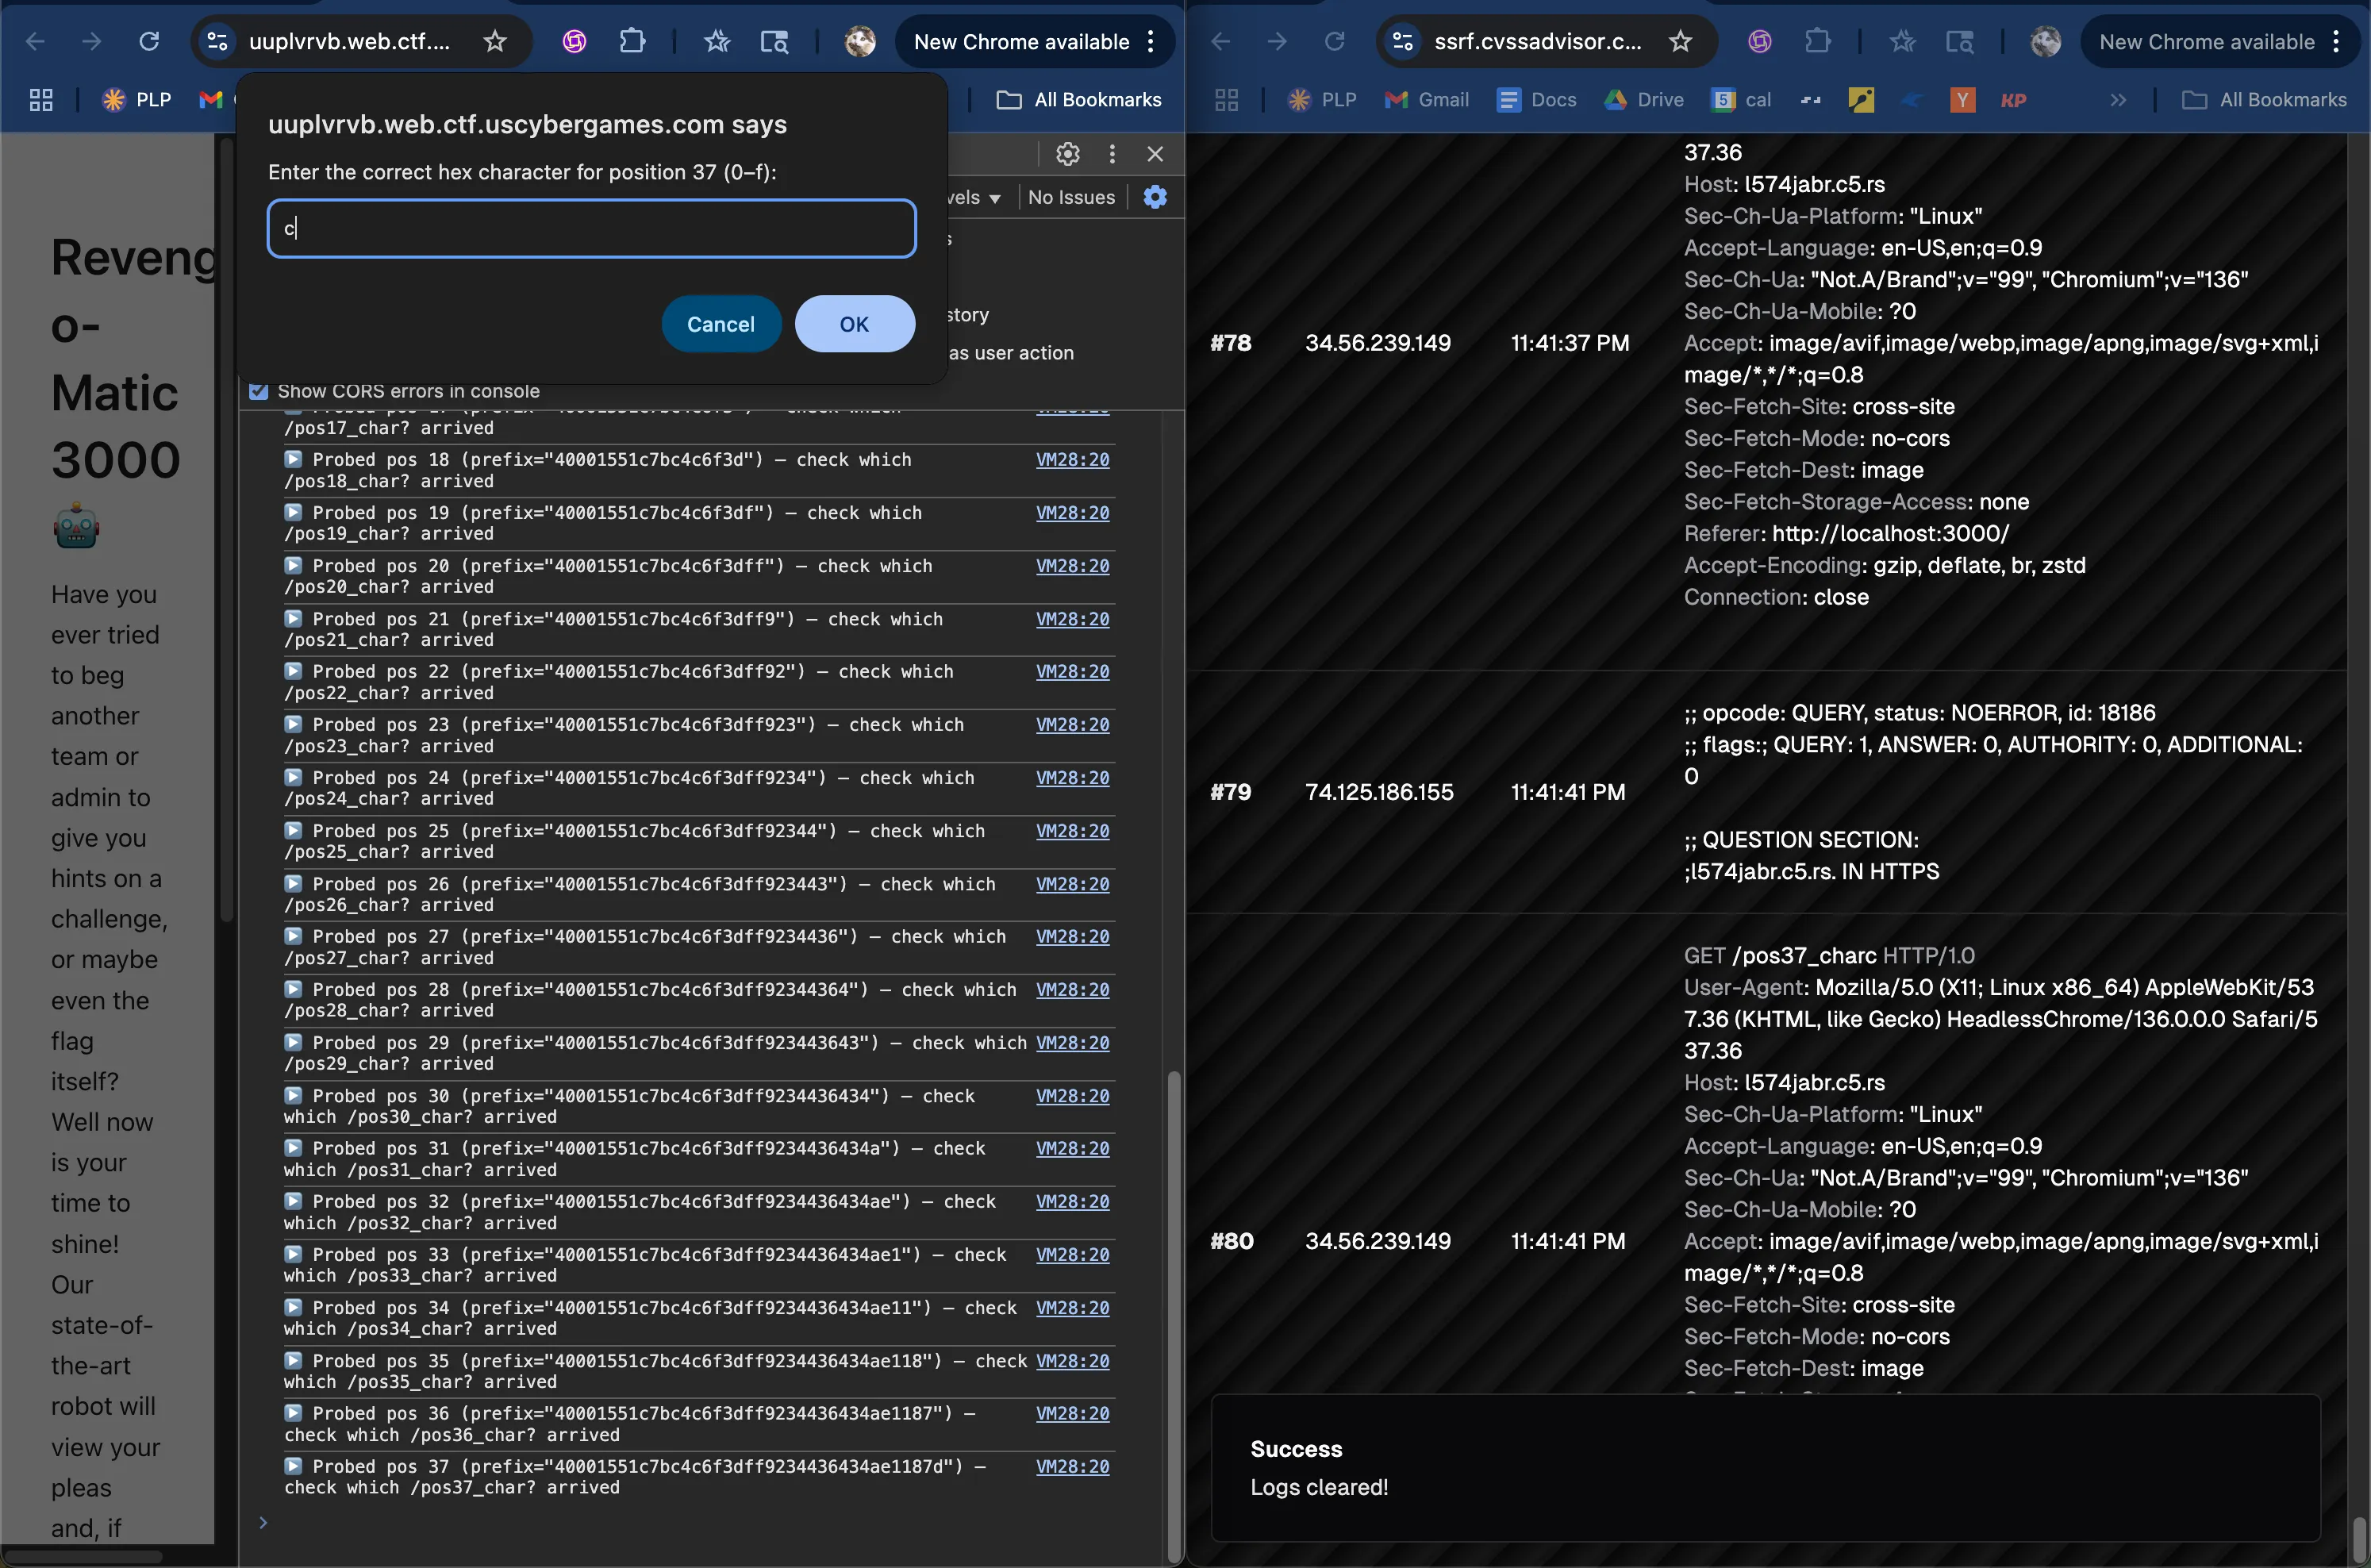Reload the left browser page
Viewport: 2371px width, 1568px height.
point(149,41)
